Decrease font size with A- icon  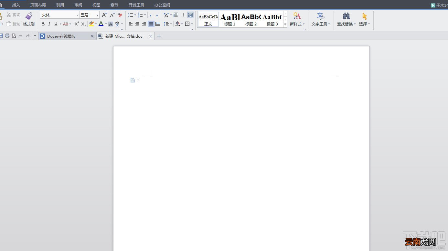[x=112, y=15]
